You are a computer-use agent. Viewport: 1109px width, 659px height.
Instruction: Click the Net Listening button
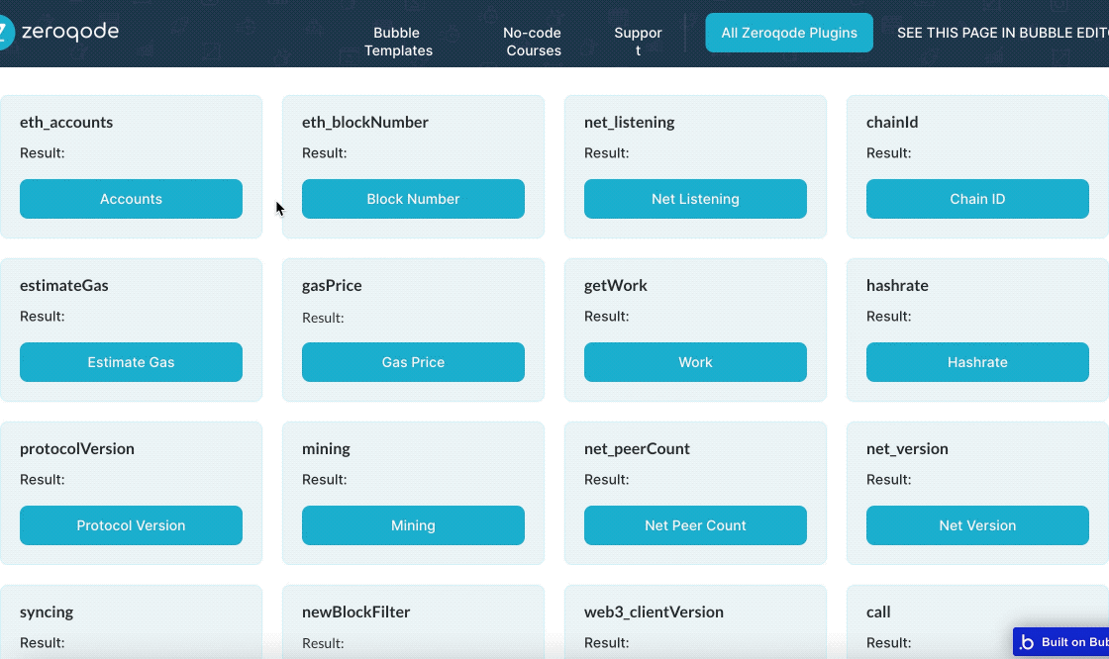tap(695, 199)
